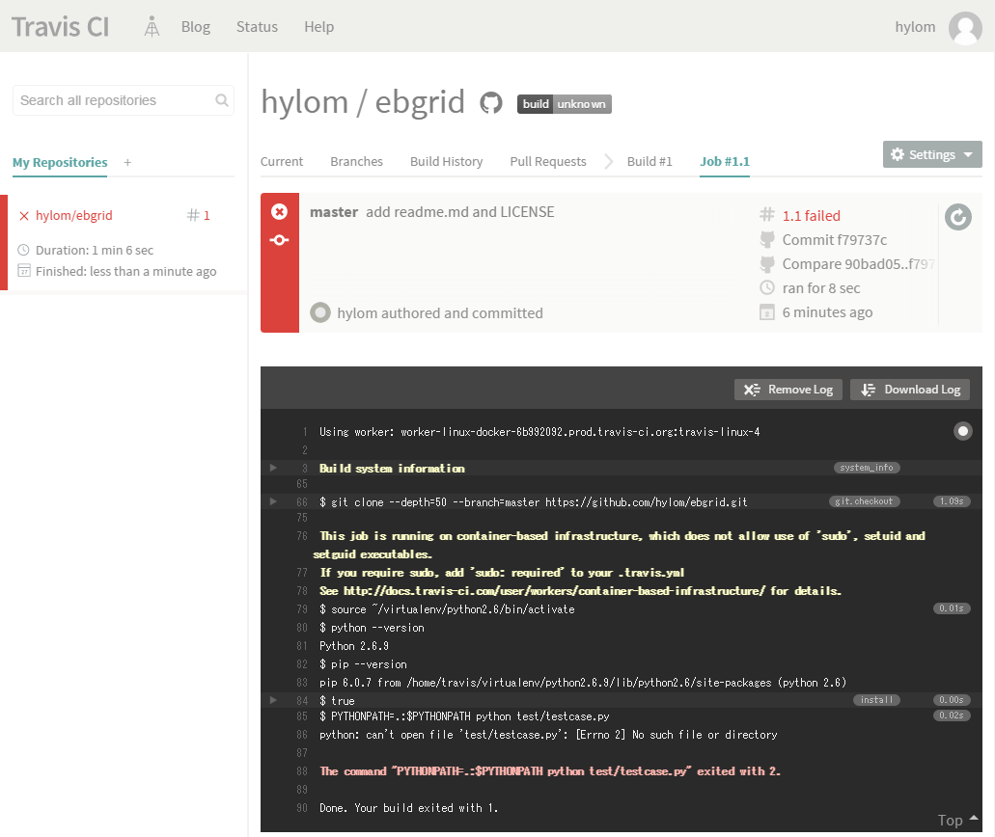Expand the '$ true' install fold

click(x=273, y=700)
